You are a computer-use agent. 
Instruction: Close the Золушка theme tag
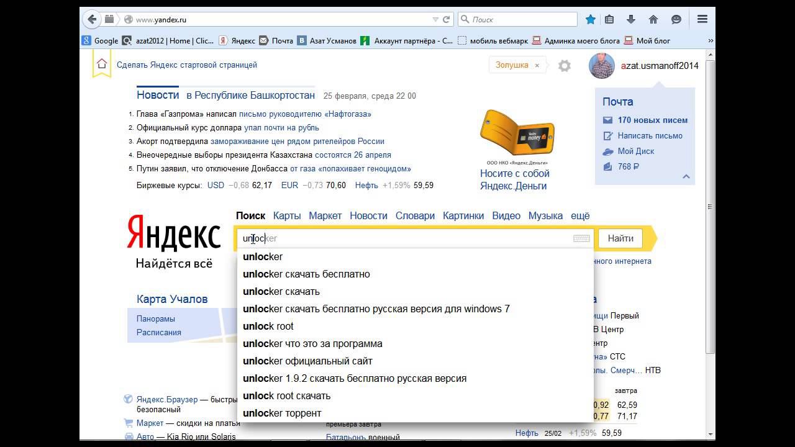point(537,65)
